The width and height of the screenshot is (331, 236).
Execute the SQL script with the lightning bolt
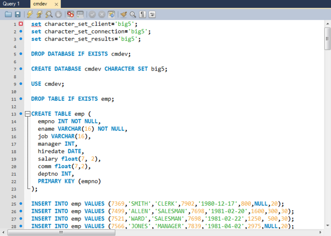tap(30, 14)
